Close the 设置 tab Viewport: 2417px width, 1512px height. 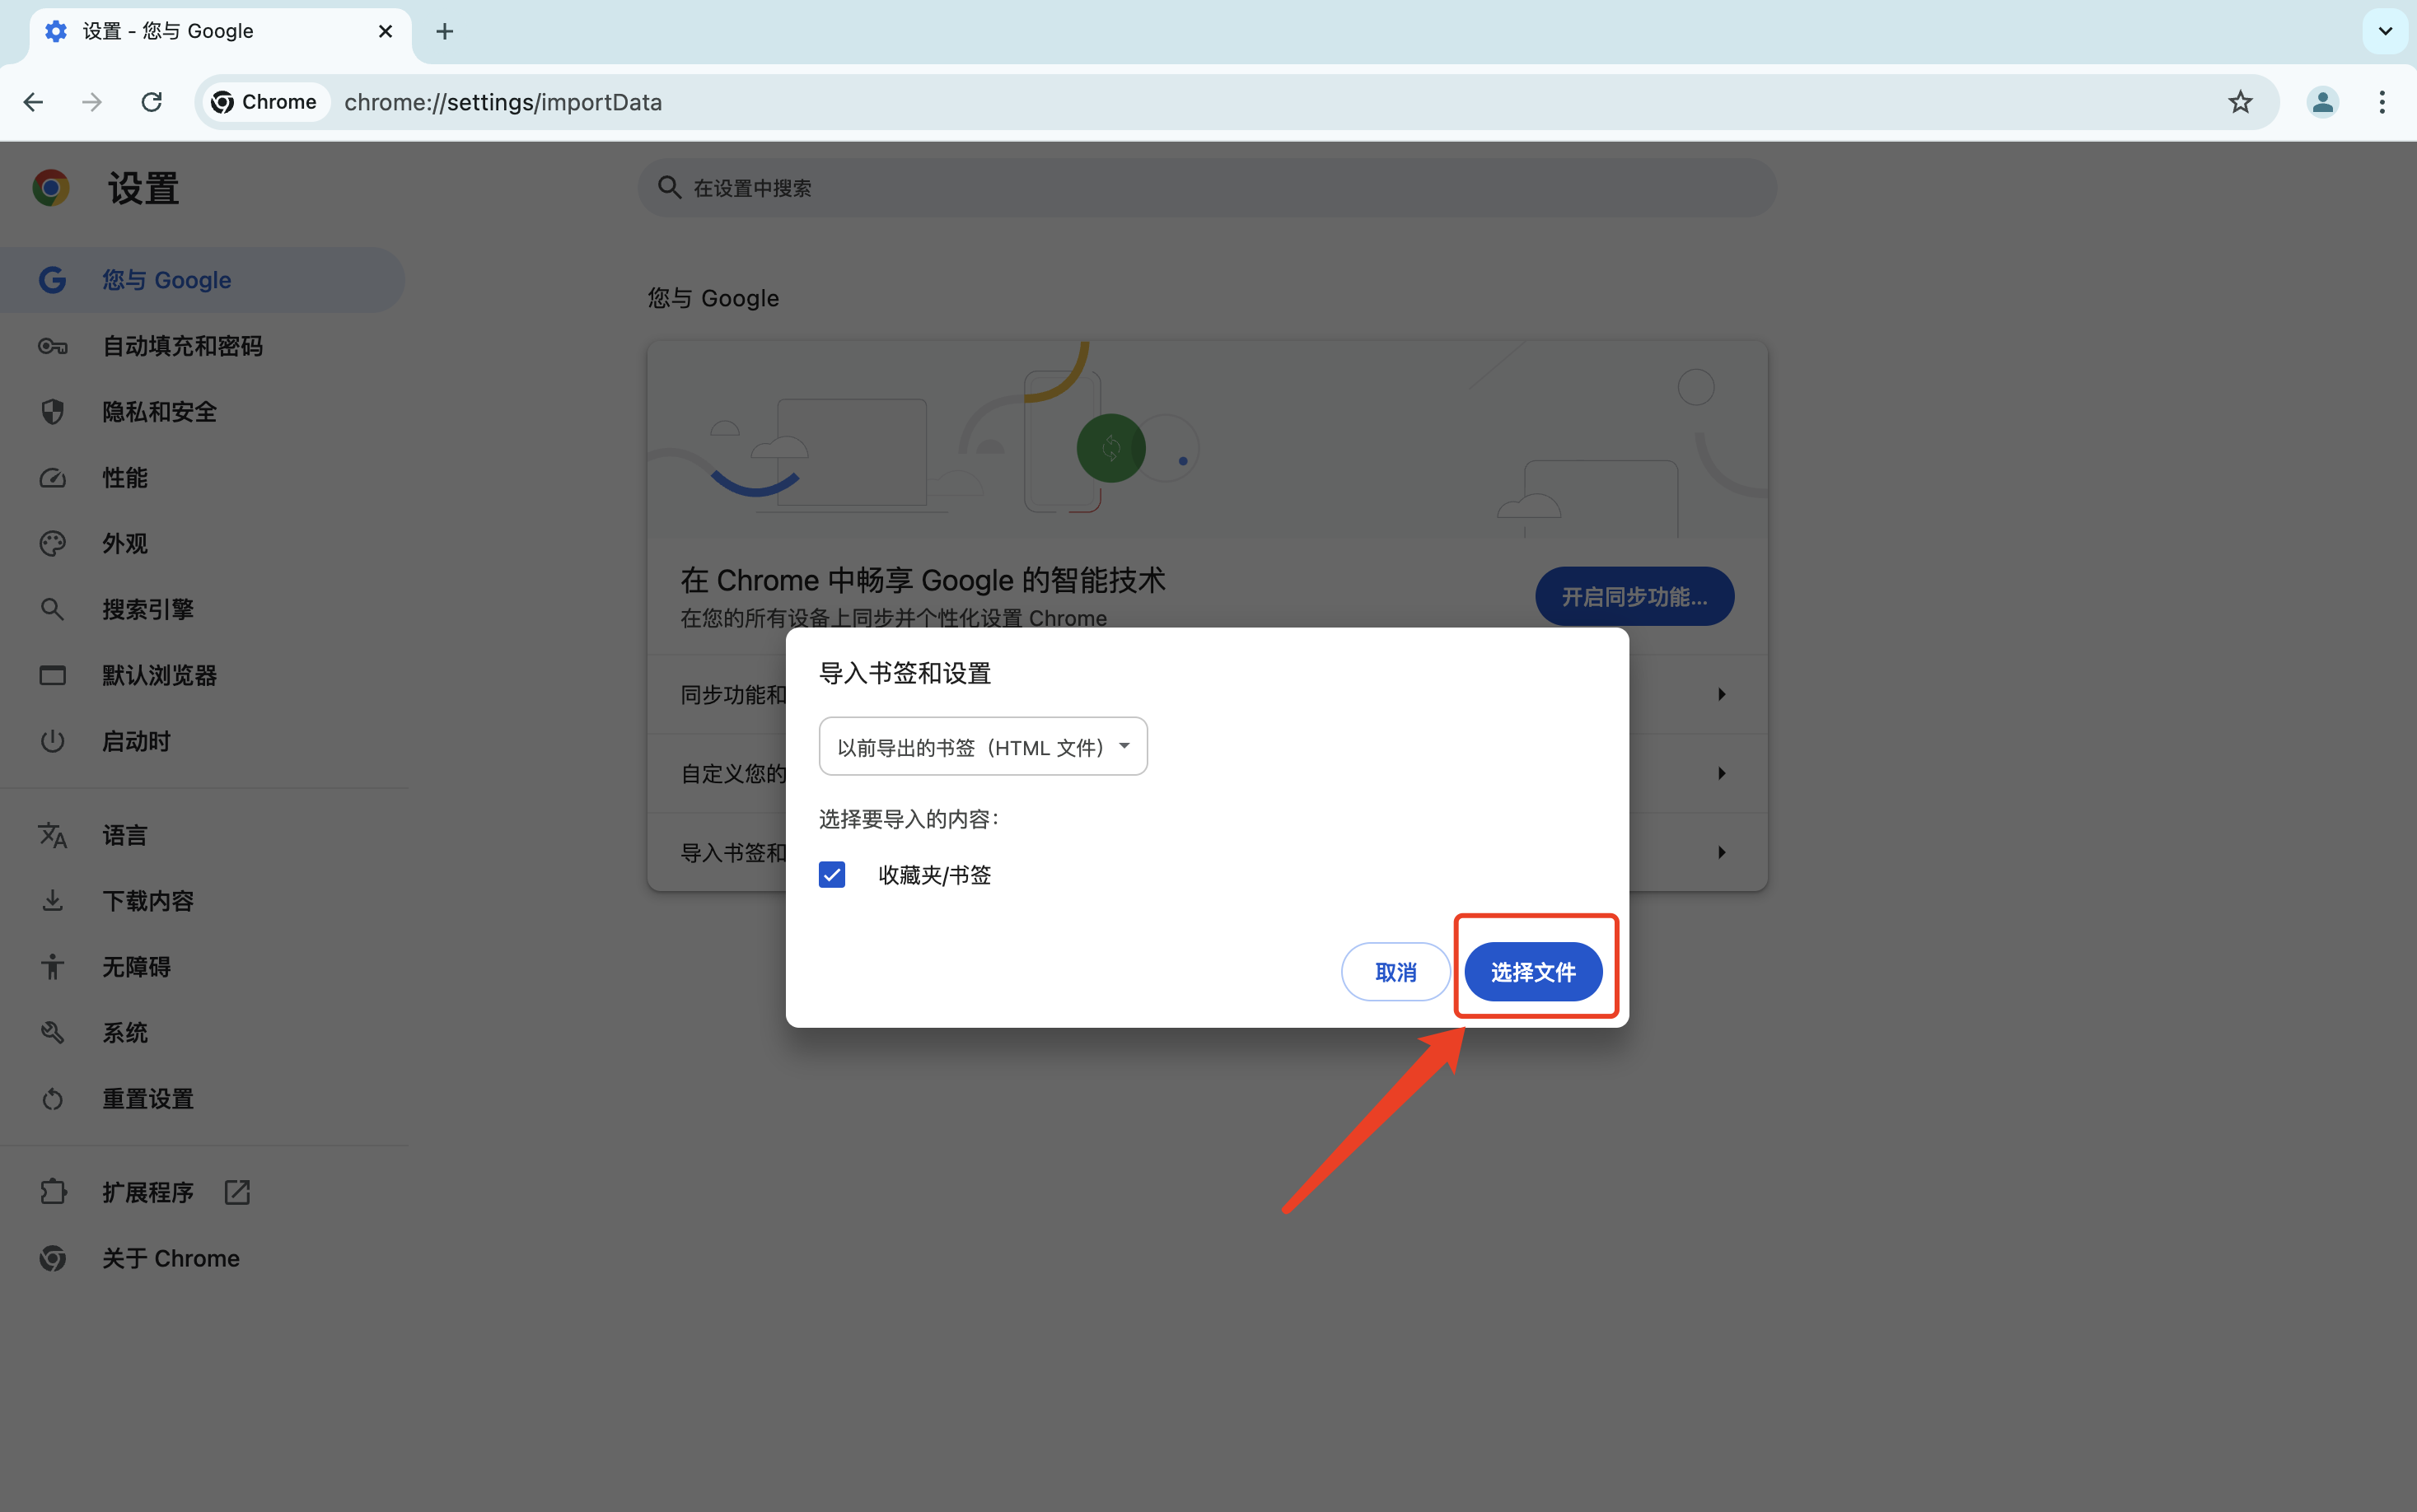pos(385,32)
